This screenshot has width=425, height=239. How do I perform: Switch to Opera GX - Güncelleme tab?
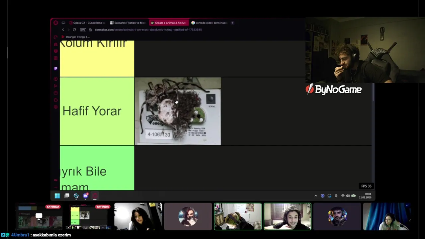[x=87, y=23]
